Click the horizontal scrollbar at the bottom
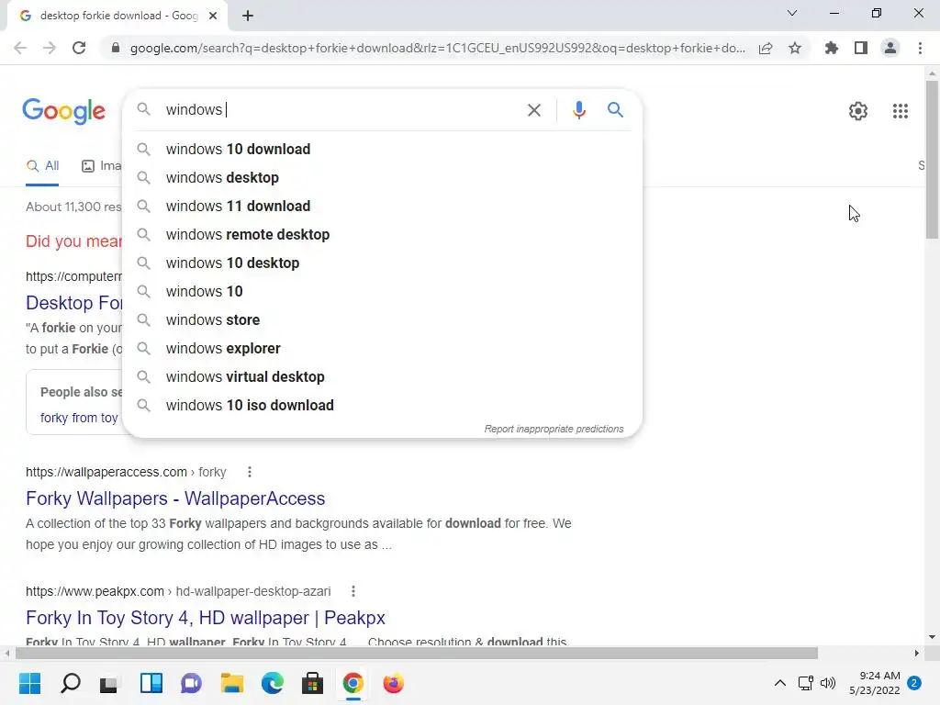 (x=416, y=653)
